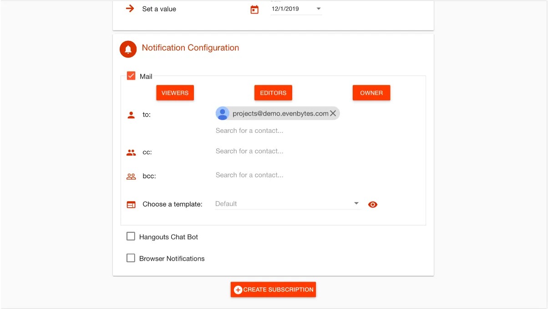Enable the Browser Notifications checkbox
The image size is (548, 309).
[131, 258]
